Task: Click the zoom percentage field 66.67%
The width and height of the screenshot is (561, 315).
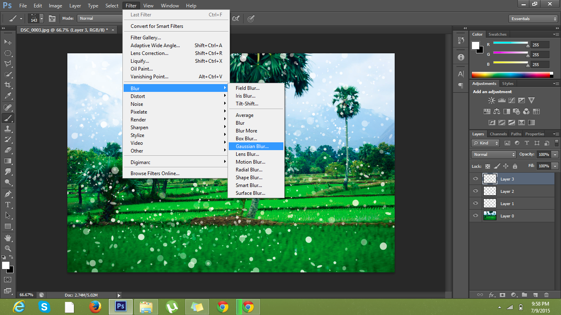Action: coord(26,295)
